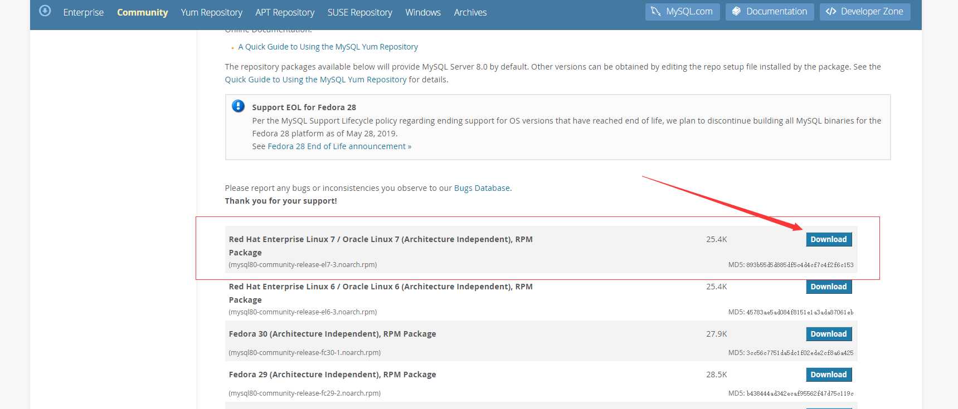Image resolution: width=958 pixels, height=409 pixels.
Task: Switch to APT Repository tab
Action: [285, 12]
